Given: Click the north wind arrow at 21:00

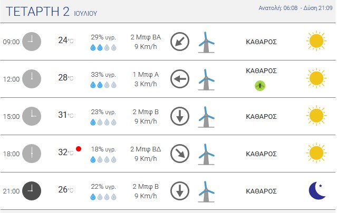Looking at the screenshot, I should click(x=180, y=191).
